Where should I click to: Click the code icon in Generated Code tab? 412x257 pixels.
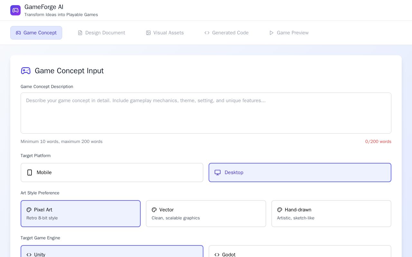pos(207,33)
